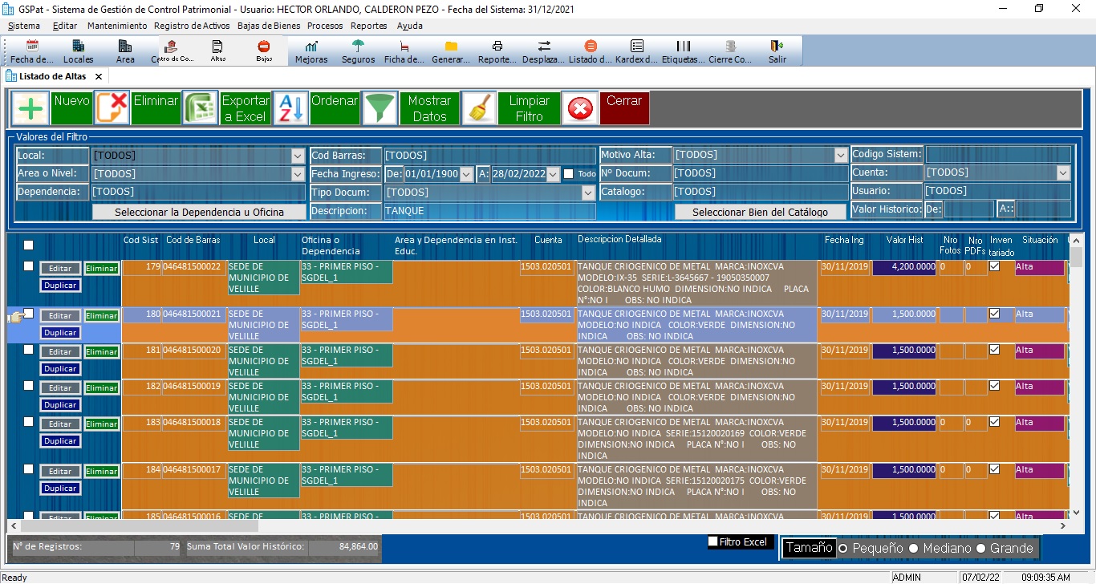Image resolution: width=1096 pixels, height=584 pixels.
Task: Check the row checkbox for Cod Sist 181
Action: pyautogui.click(x=29, y=349)
